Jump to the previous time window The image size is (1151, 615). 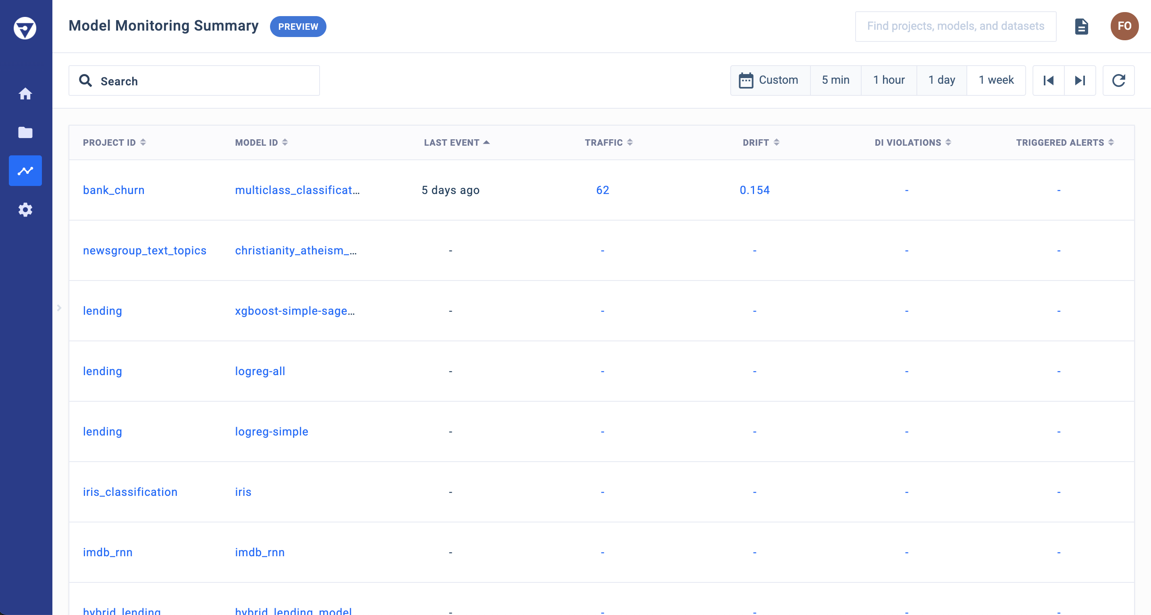click(1048, 80)
